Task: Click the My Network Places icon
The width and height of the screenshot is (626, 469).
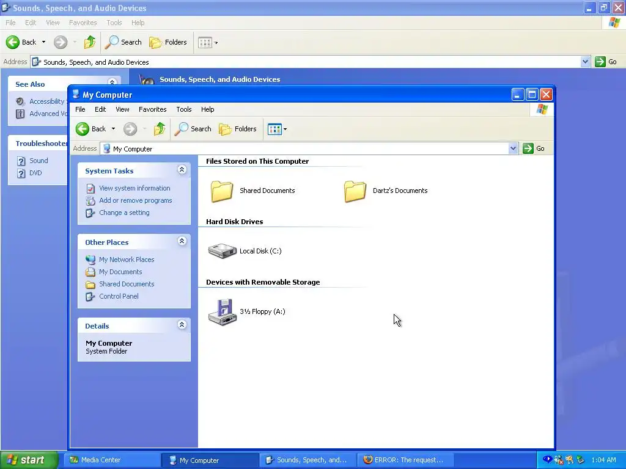Action: tap(90, 260)
